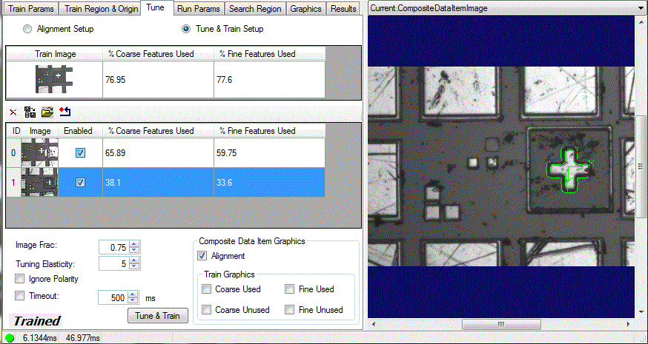The image size is (648, 344).
Task: Uncheck Enabled checkbox for image ID 0
Action: tap(81, 153)
